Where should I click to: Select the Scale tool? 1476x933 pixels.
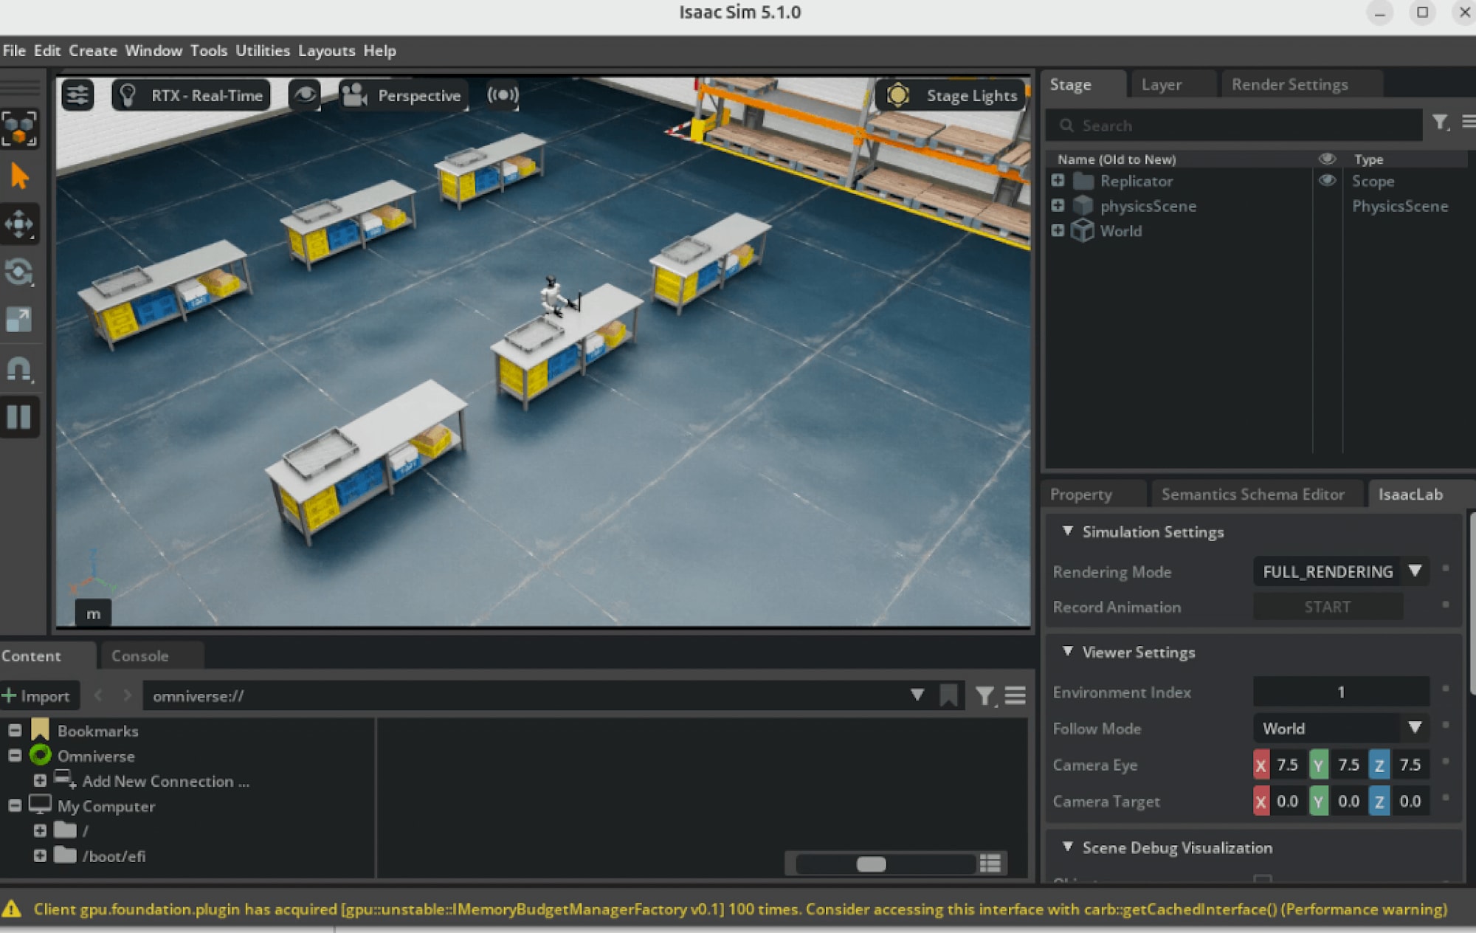pyautogui.click(x=20, y=320)
